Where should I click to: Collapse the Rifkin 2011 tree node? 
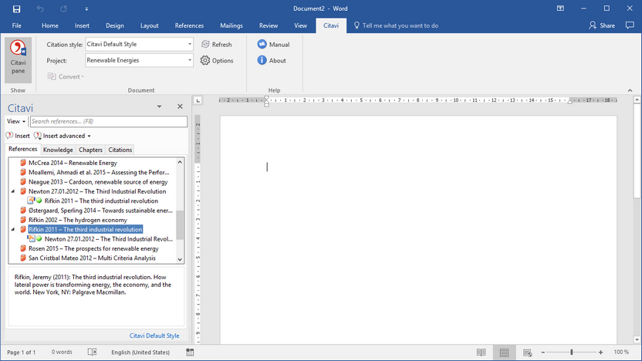click(12, 229)
